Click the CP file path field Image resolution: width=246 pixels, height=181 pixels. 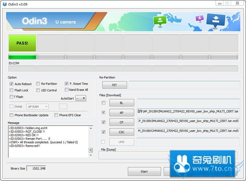point(188,121)
